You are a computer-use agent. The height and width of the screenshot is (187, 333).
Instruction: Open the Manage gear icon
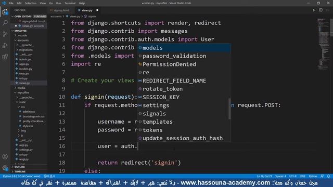[x=5, y=168]
